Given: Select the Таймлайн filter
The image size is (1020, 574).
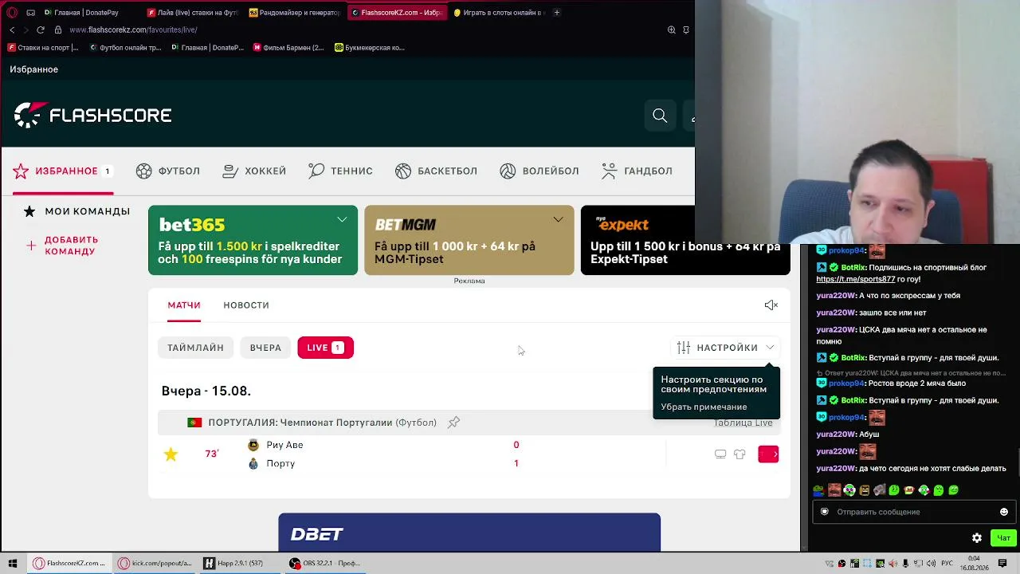Looking at the screenshot, I should pyautogui.click(x=195, y=348).
